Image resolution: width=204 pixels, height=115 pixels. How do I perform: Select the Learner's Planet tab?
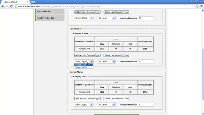click(x=15, y=2)
